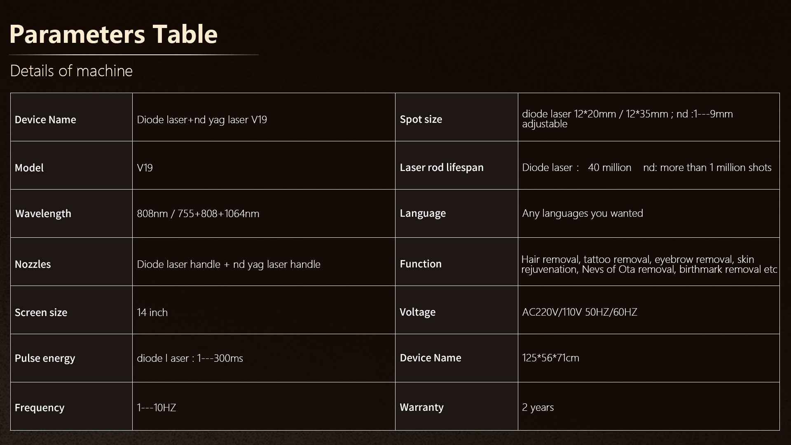Click the AC220V/110V 50HZ/60HZ voltage value

[x=579, y=312]
